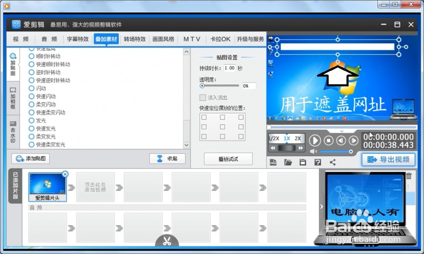Open the 转场特效 tab
This screenshot has width=424, height=254.
(135, 39)
